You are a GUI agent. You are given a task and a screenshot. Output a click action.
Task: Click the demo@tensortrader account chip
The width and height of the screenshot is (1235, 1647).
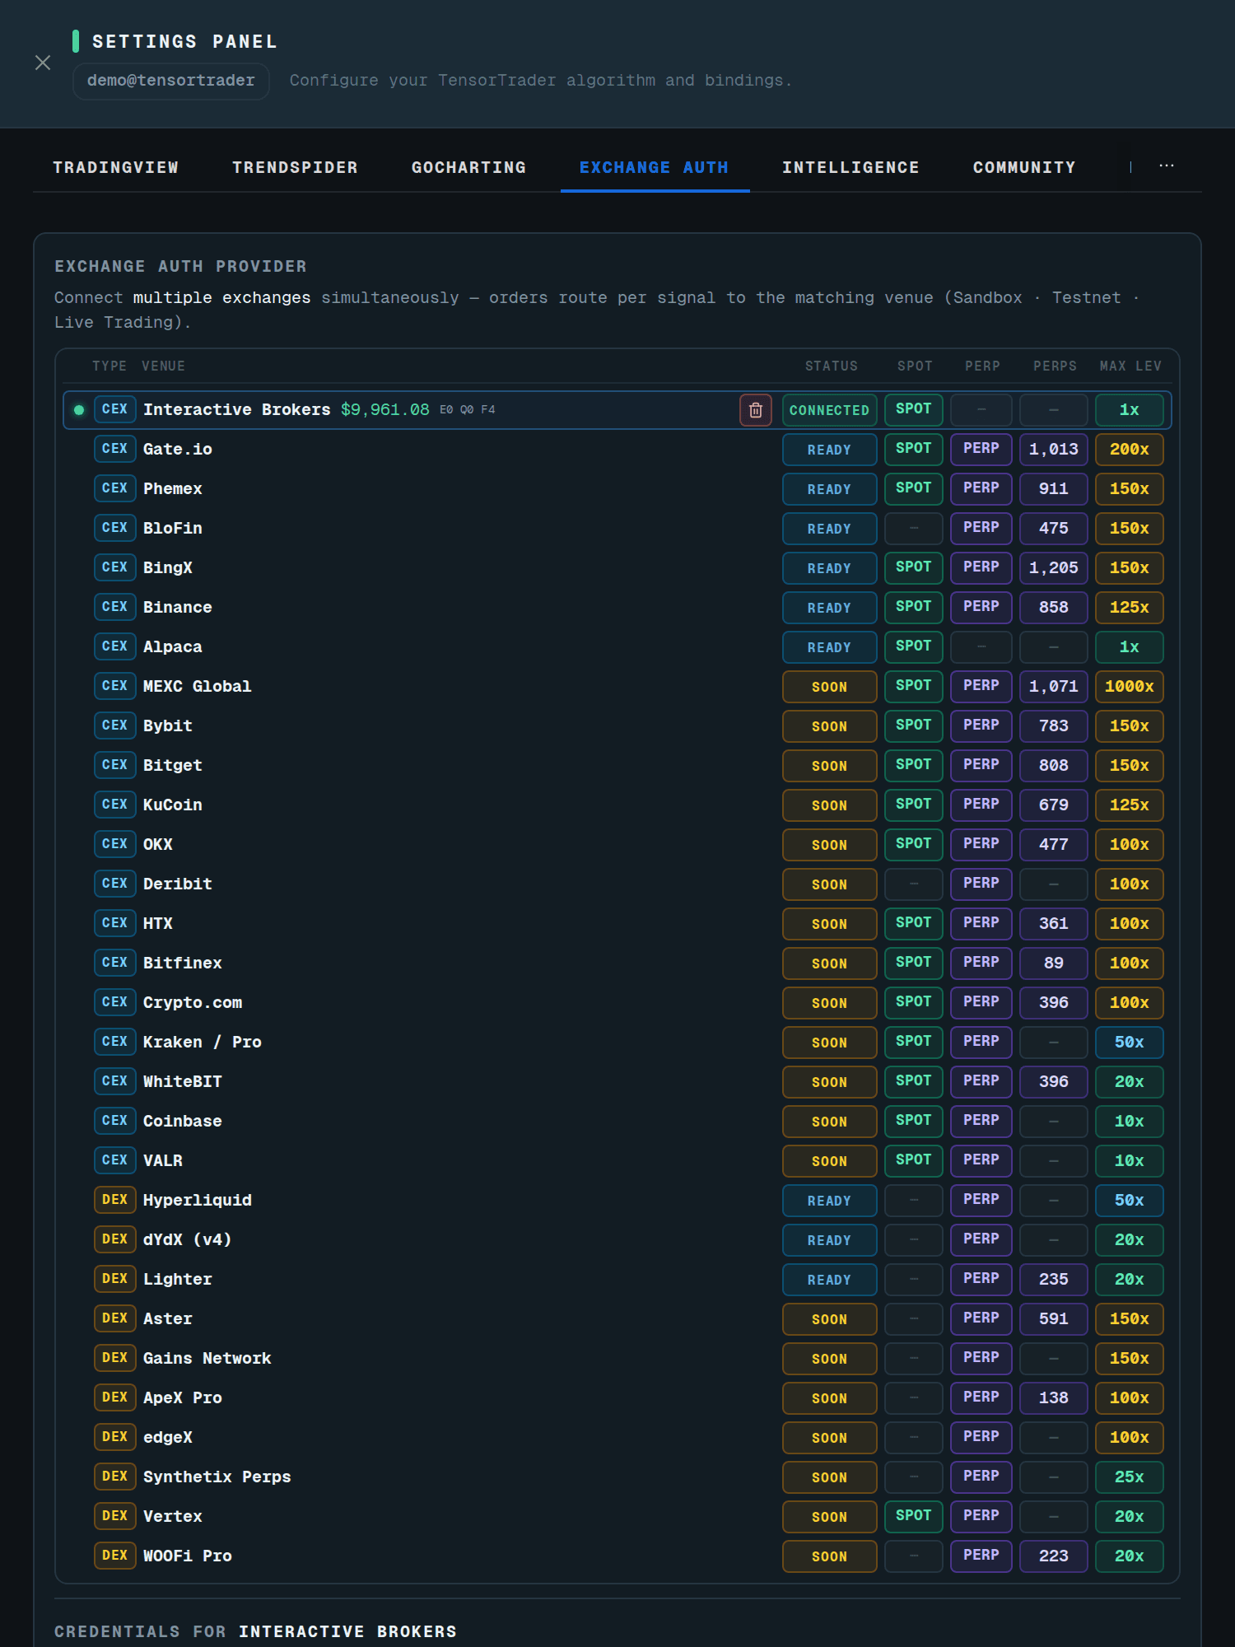click(171, 81)
